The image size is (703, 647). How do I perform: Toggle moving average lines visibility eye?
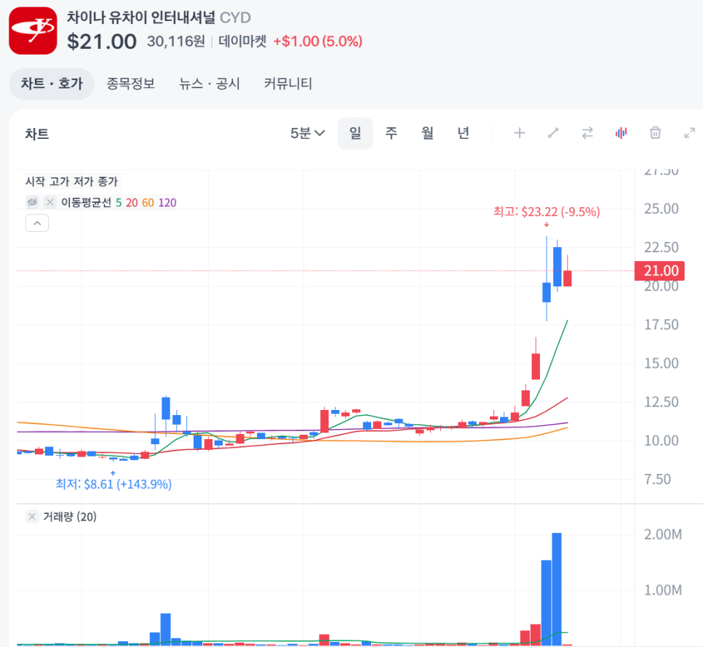[32, 202]
